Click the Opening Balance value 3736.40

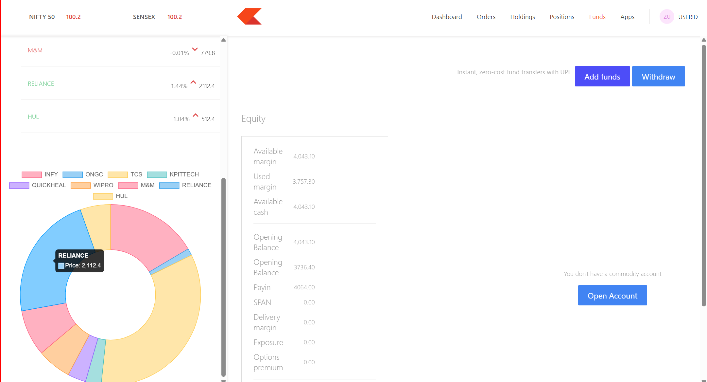[304, 267]
